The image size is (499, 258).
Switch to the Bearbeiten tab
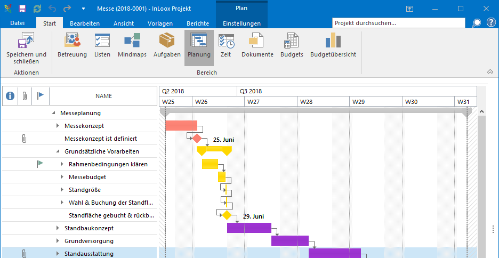(x=85, y=23)
